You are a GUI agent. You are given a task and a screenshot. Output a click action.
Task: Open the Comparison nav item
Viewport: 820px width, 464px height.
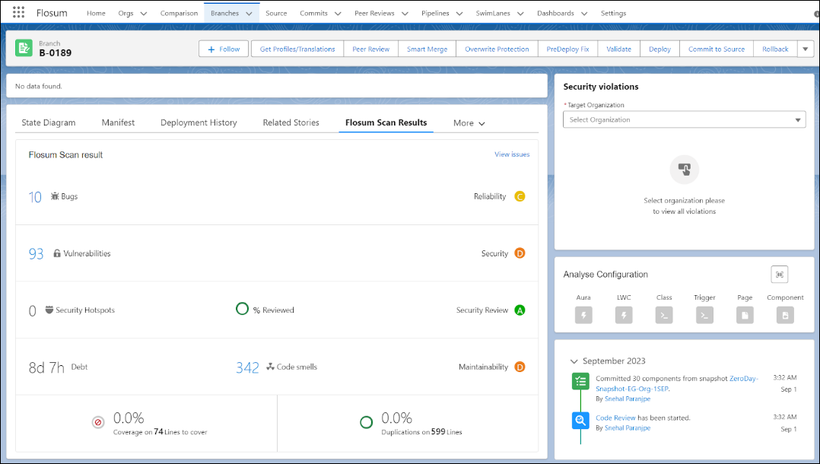pos(179,13)
